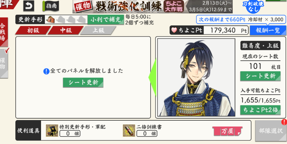This screenshot has width=287, height=144.
Task: Switch to the 催物 side tab
Action: click(4, 63)
